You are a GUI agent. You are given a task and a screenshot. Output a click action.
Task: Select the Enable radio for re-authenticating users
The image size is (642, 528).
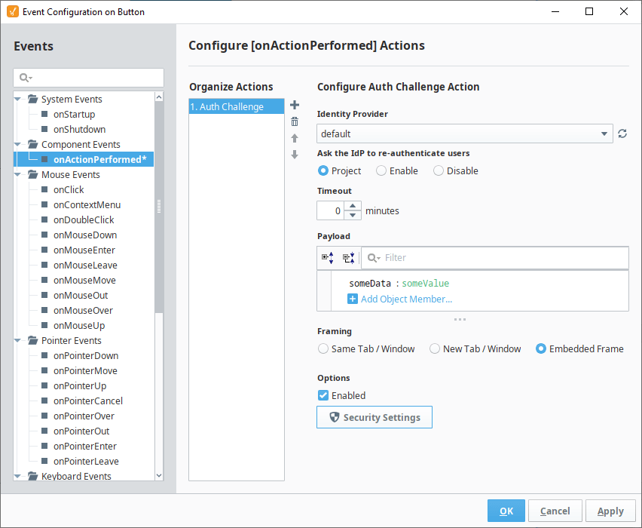[x=381, y=170]
